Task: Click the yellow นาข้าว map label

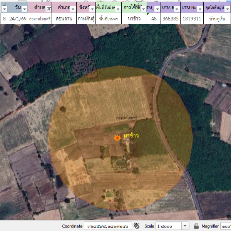Action: click(x=131, y=136)
